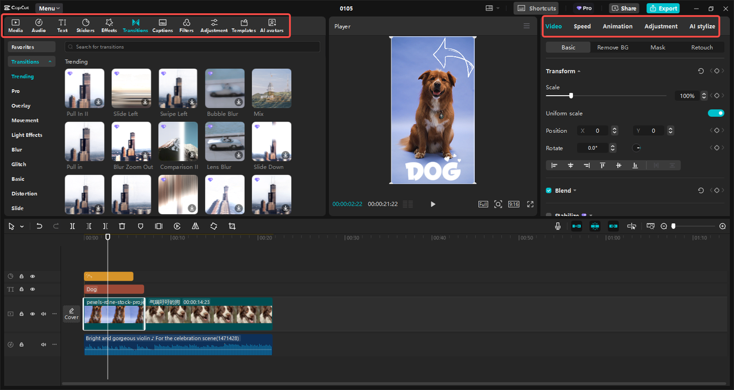Click the Scale slider handle
Image resolution: width=734 pixels, height=390 pixels.
(571, 96)
